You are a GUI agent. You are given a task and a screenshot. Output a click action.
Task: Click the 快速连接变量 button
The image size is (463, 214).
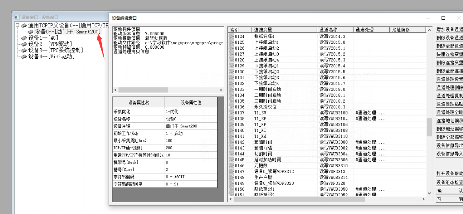point(449,54)
